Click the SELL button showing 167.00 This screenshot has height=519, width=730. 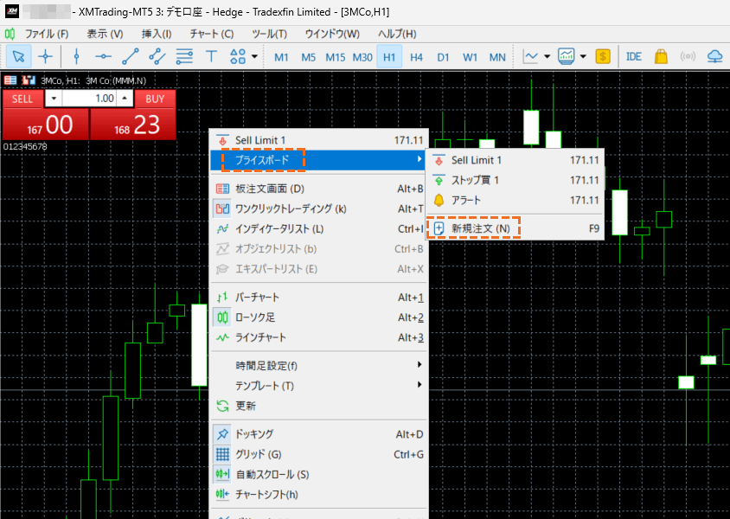tap(43, 124)
